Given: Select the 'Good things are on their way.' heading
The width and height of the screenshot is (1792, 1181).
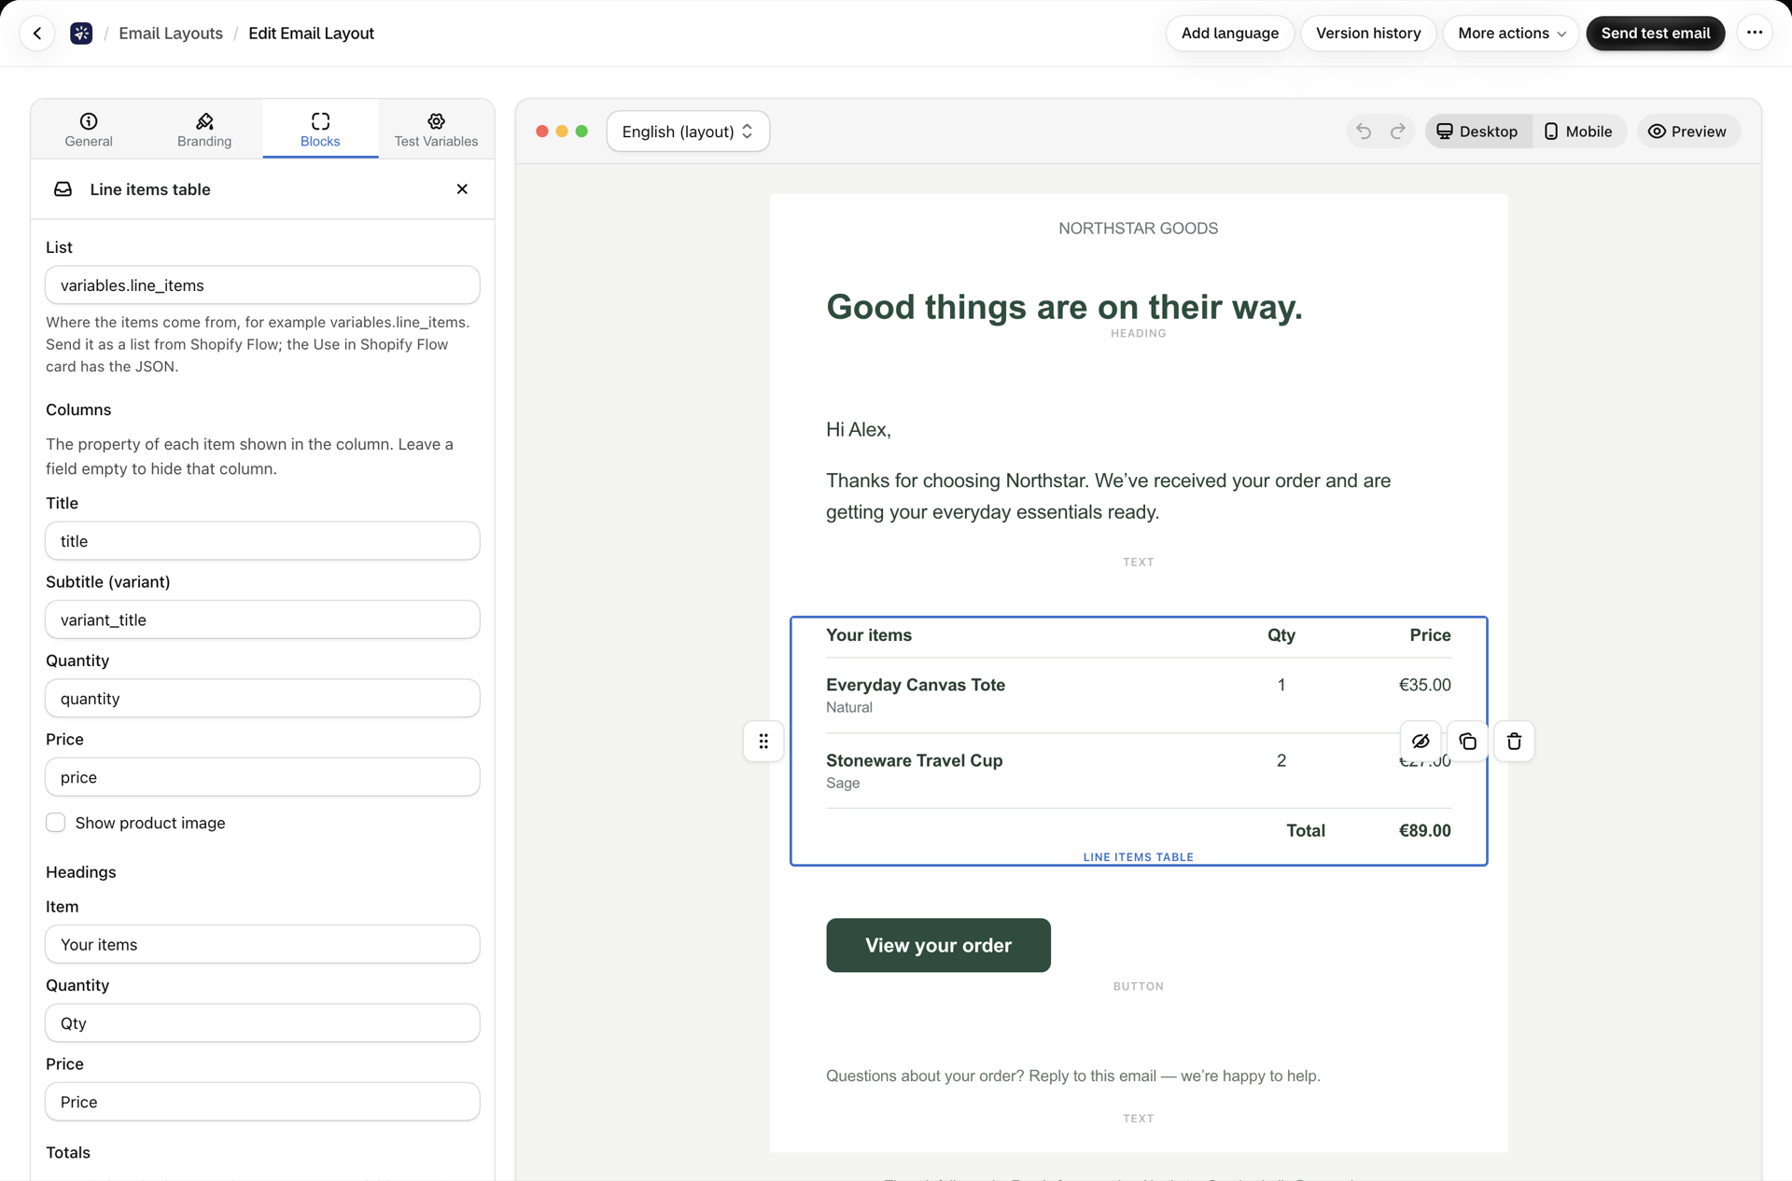Looking at the screenshot, I should click(x=1064, y=307).
